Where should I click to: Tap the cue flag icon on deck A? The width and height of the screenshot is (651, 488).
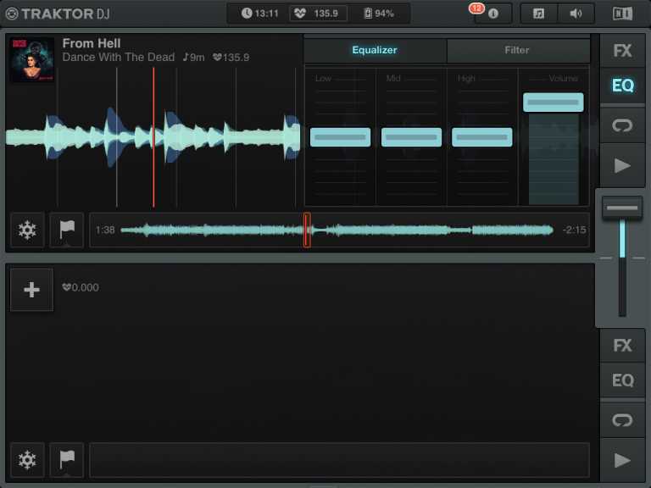[67, 230]
